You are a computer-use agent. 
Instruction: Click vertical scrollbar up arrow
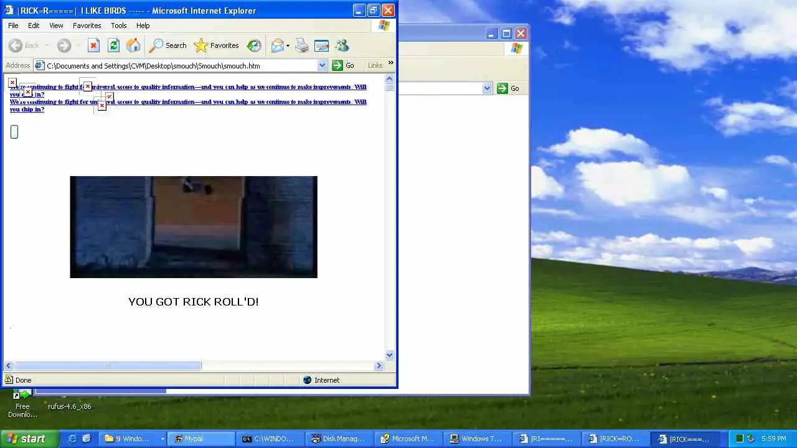pos(390,79)
